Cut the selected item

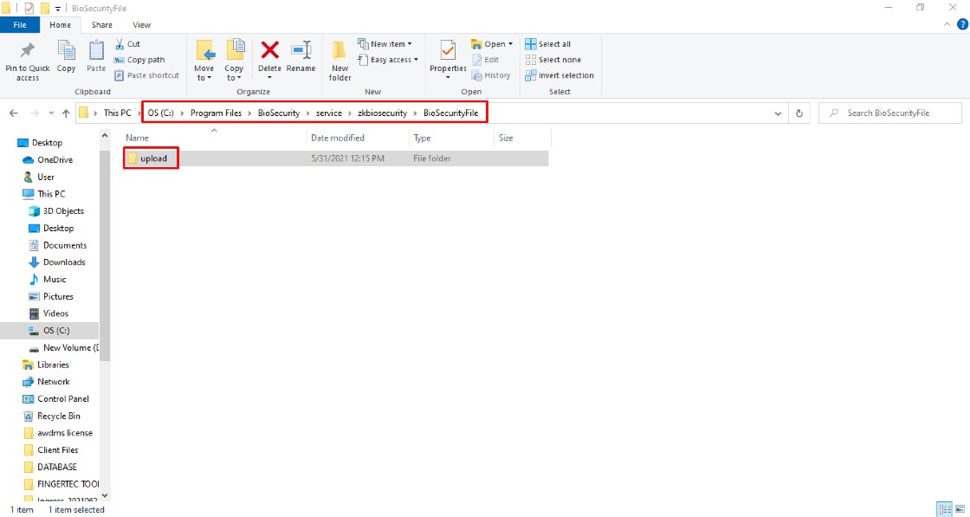coord(128,44)
